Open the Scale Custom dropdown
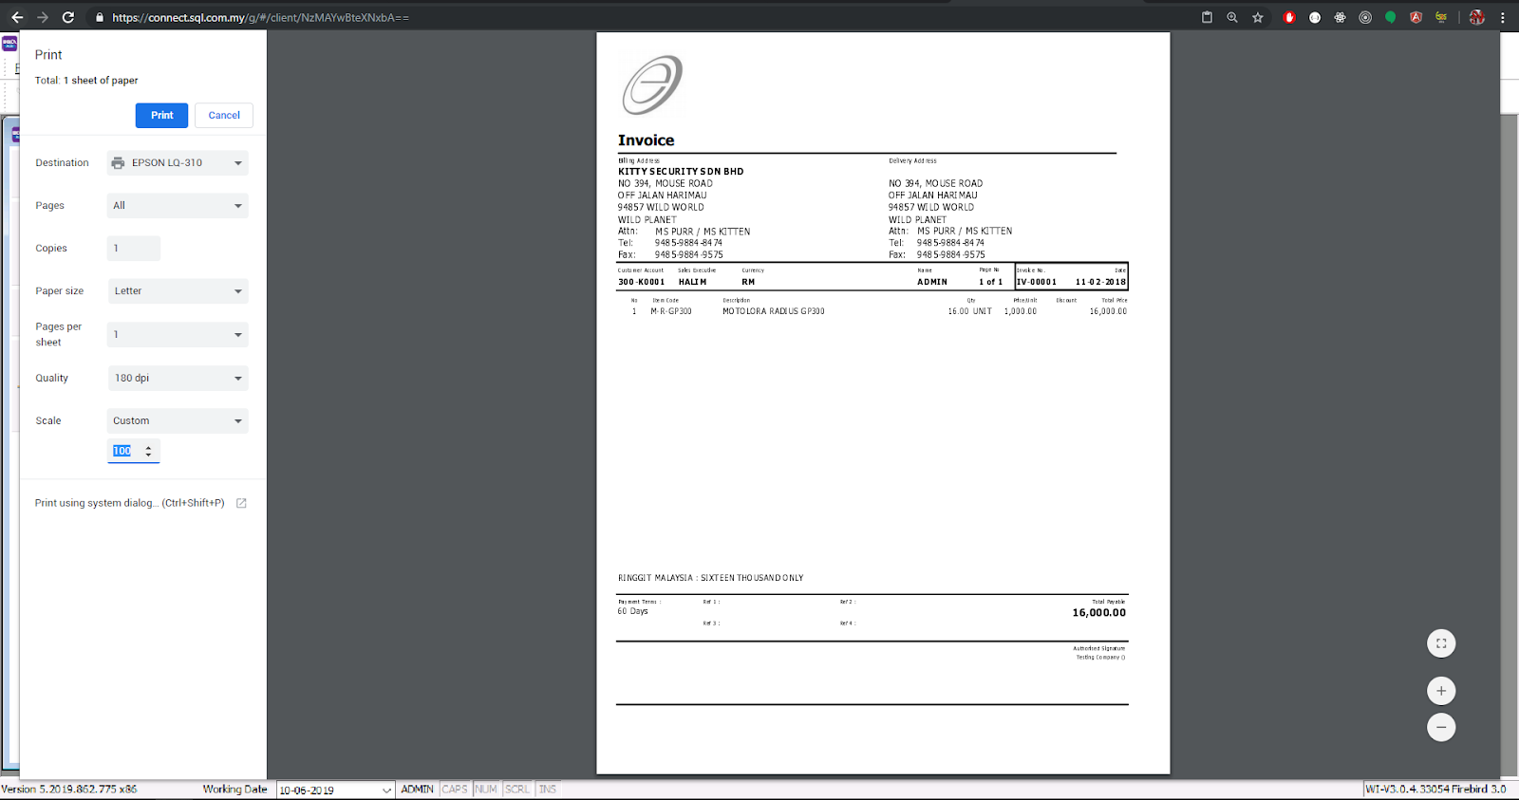This screenshot has width=1519, height=800. coord(178,420)
